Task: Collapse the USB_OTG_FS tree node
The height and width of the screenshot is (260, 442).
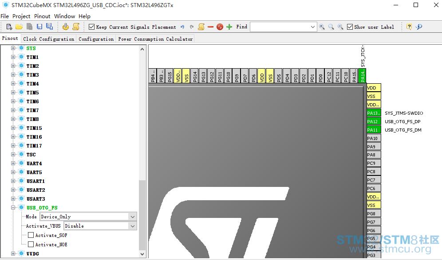Action: (13, 208)
